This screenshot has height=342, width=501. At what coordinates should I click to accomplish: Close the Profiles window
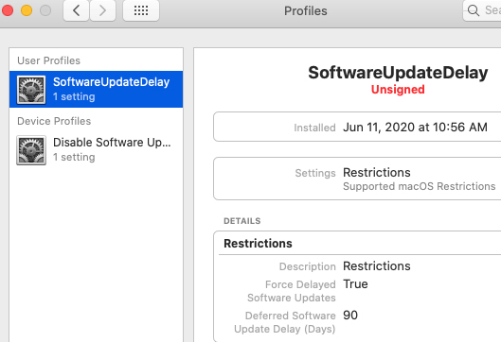click(8, 10)
